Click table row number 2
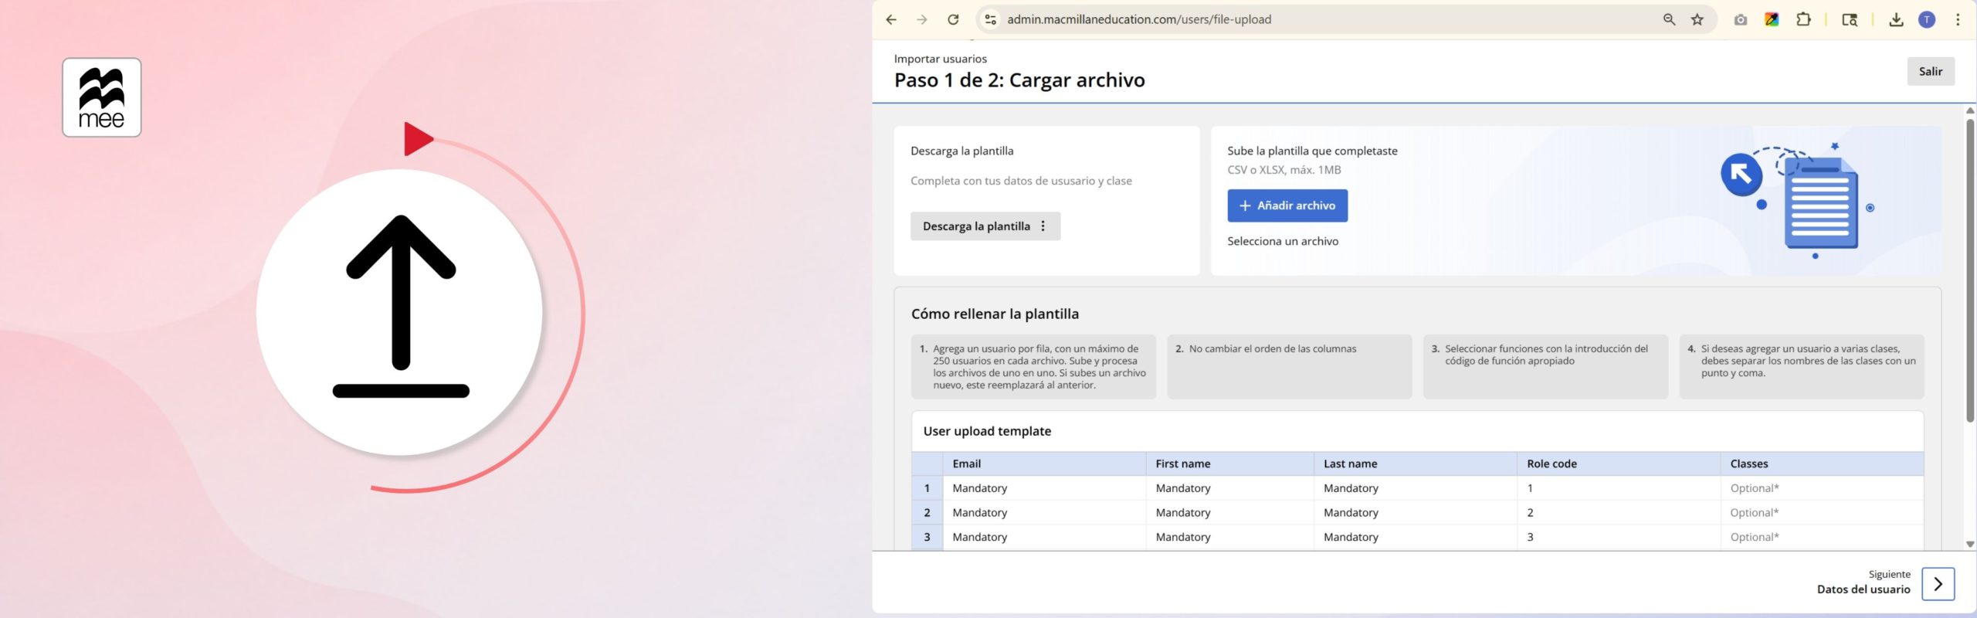This screenshot has height=618, width=1977. [x=927, y=513]
